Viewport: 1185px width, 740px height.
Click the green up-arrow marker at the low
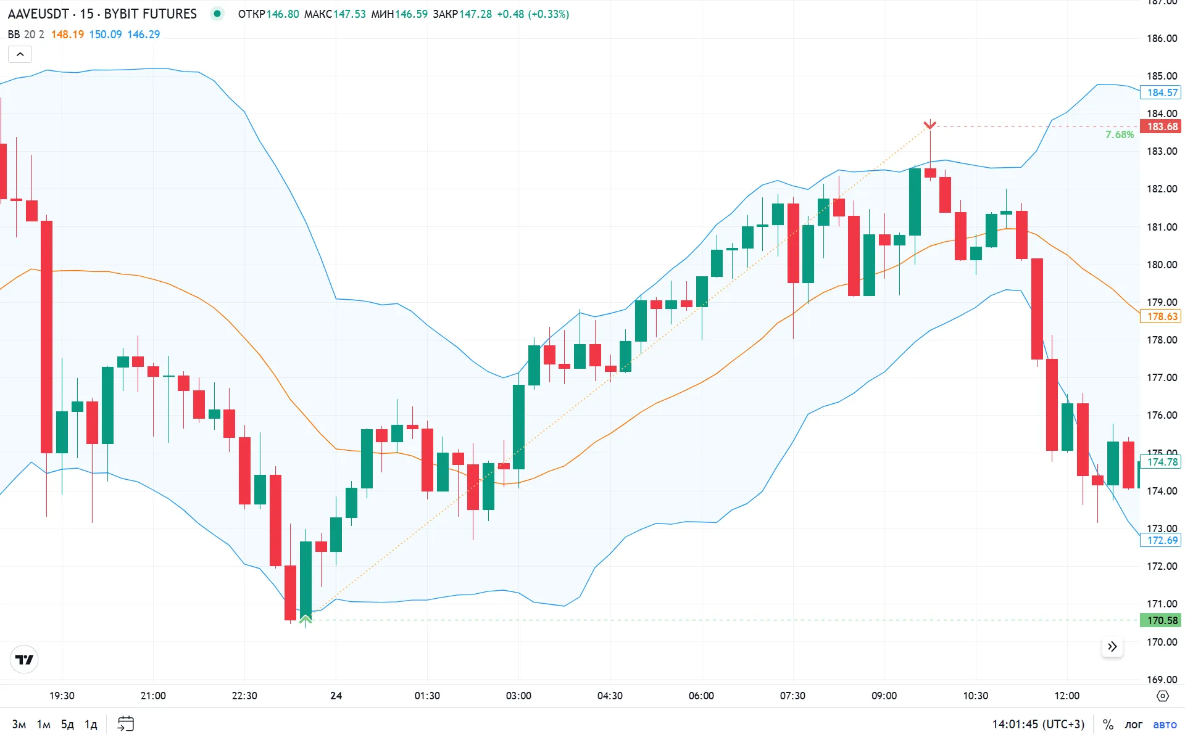tap(306, 619)
